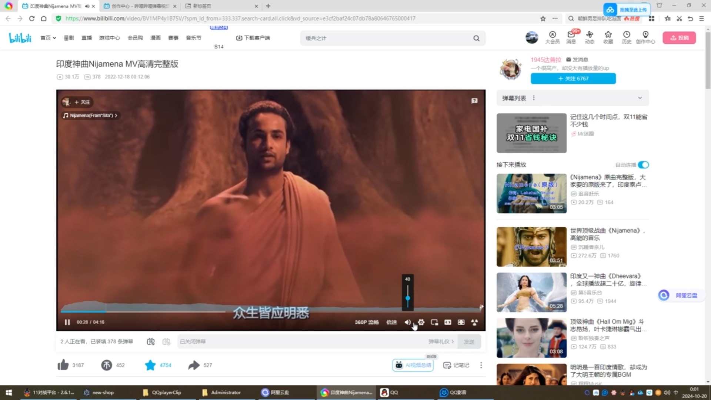Open Dheevara recommended video thumbnail
The width and height of the screenshot is (711, 400).
pyautogui.click(x=532, y=292)
